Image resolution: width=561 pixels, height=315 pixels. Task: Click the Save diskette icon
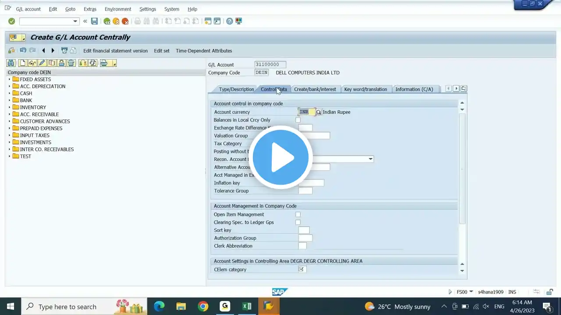click(x=94, y=21)
